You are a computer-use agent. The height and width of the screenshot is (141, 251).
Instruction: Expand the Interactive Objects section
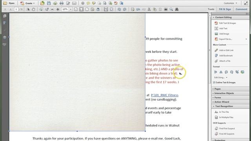click(230, 93)
